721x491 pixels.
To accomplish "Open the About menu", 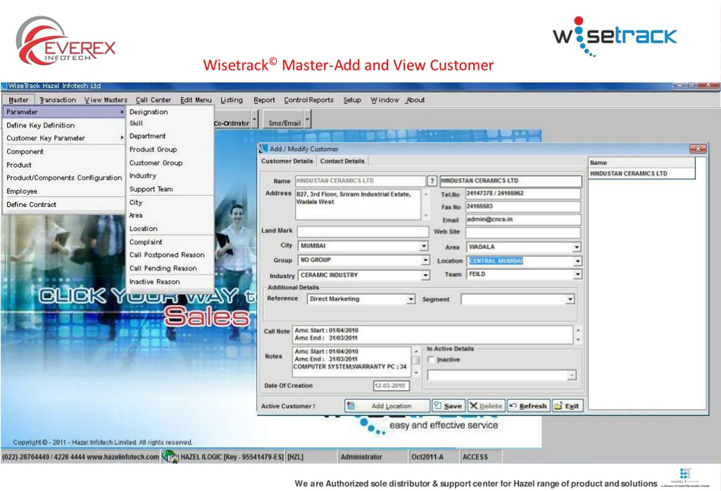I will 415,100.
